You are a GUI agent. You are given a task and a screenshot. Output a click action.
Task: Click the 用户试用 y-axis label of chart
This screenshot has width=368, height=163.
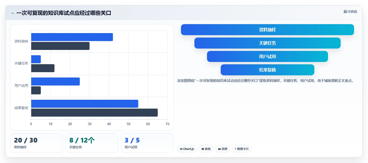pos(21,86)
